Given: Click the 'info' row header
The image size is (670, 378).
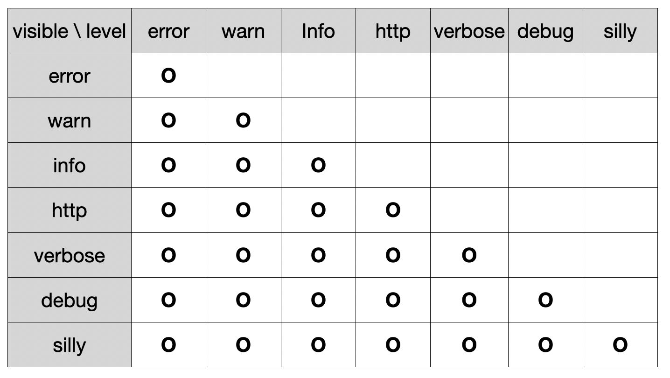Looking at the screenshot, I should pyautogui.click(x=70, y=165).
